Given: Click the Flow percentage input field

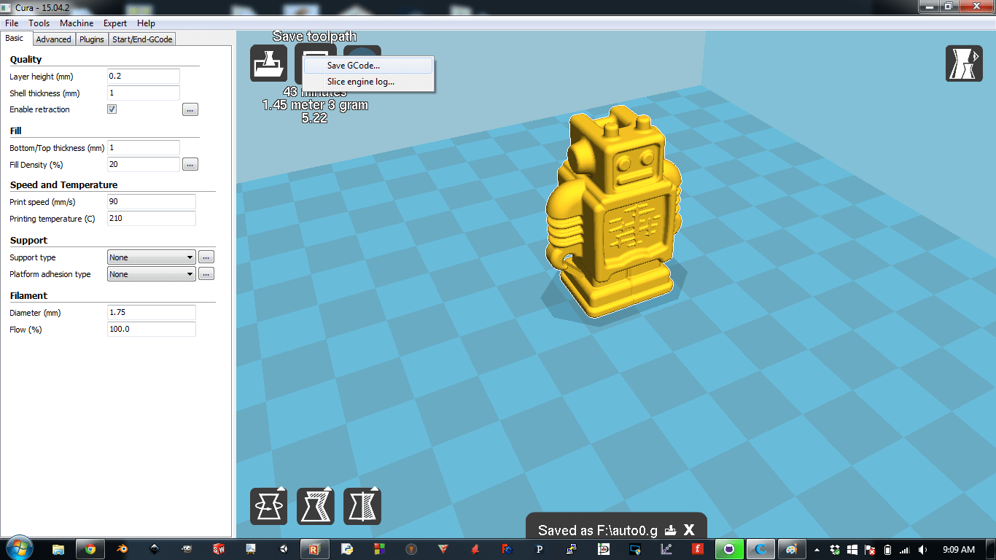Looking at the screenshot, I should pyautogui.click(x=152, y=330).
